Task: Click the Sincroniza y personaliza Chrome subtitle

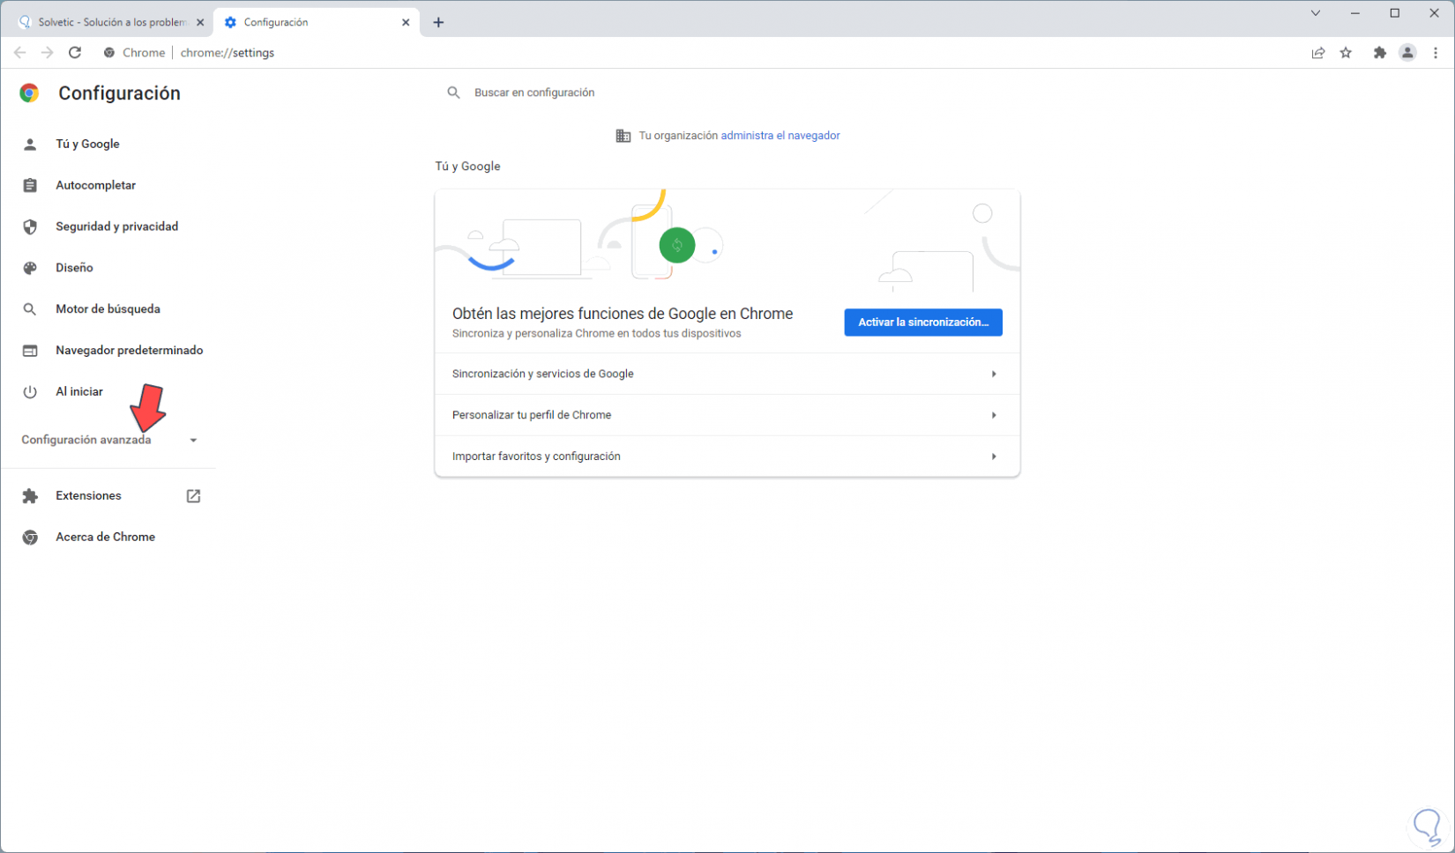Action: 597,334
